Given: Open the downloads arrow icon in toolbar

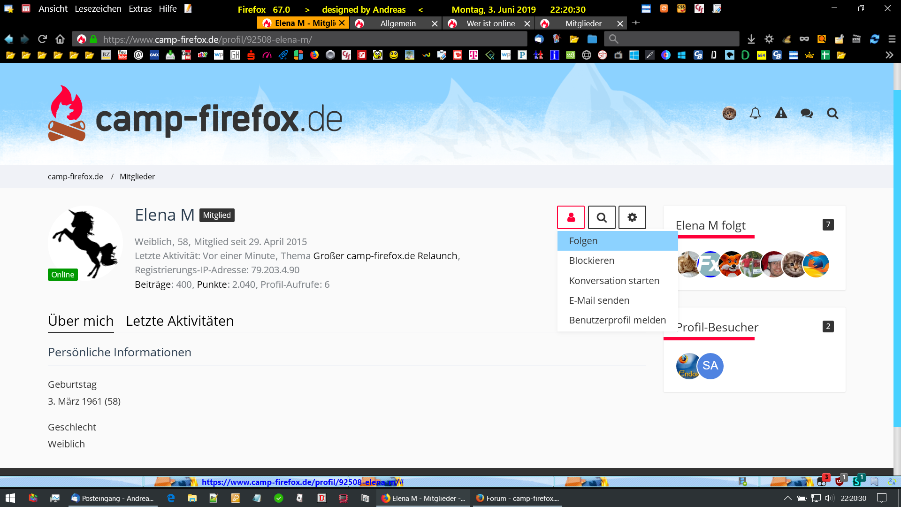Looking at the screenshot, I should pos(751,39).
